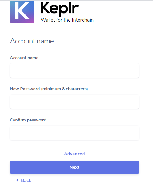Place cursor in the first text field

(x=74, y=71)
